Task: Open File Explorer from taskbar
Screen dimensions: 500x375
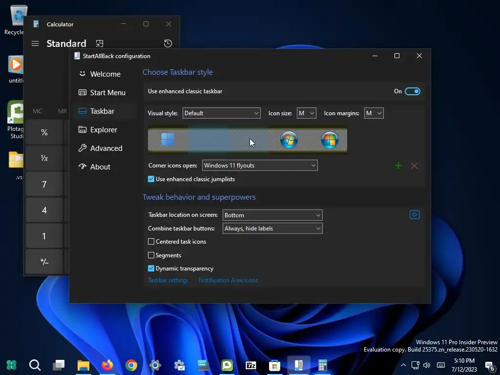Action: click(x=83, y=365)
